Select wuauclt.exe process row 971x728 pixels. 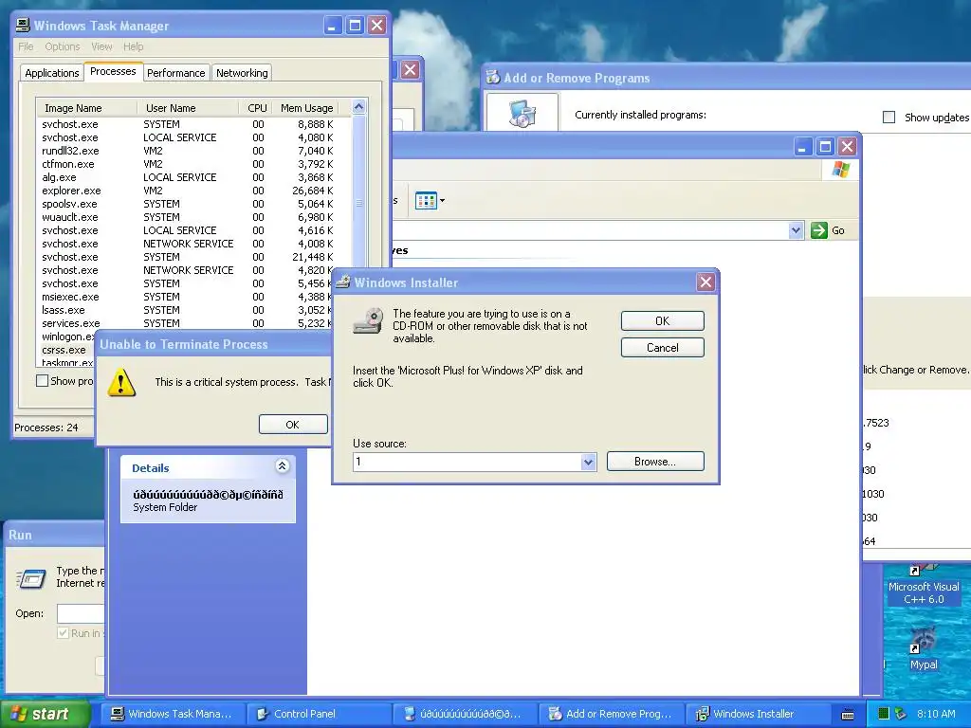tap(189, 217)
